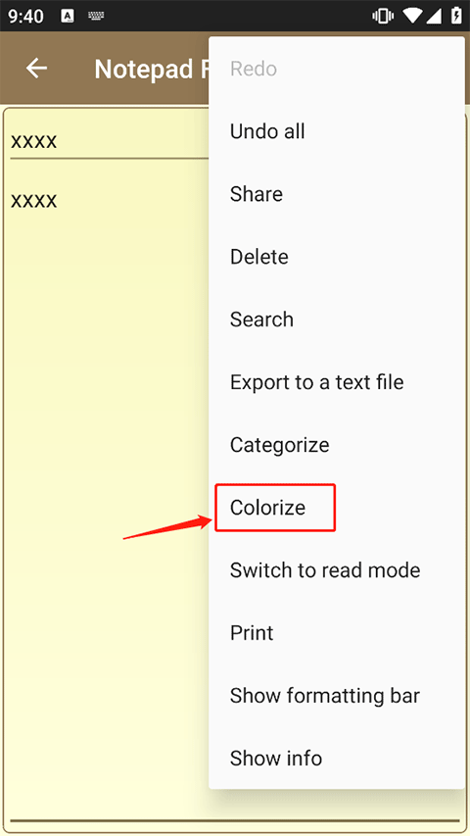Tap the Wi-Fi signal icon
The image size is (470, 836).
412,16
